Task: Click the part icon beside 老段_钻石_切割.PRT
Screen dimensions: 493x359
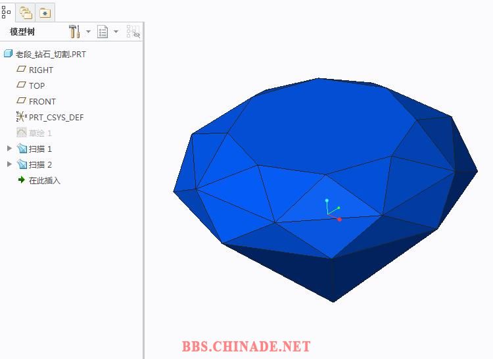Action: (8, 54)
